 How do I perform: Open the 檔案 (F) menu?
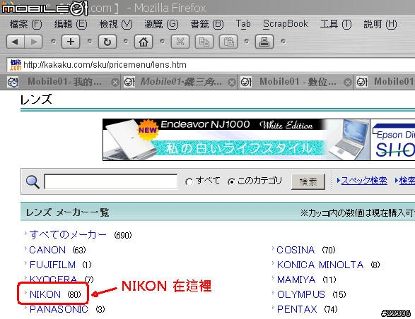pos(25,24)
